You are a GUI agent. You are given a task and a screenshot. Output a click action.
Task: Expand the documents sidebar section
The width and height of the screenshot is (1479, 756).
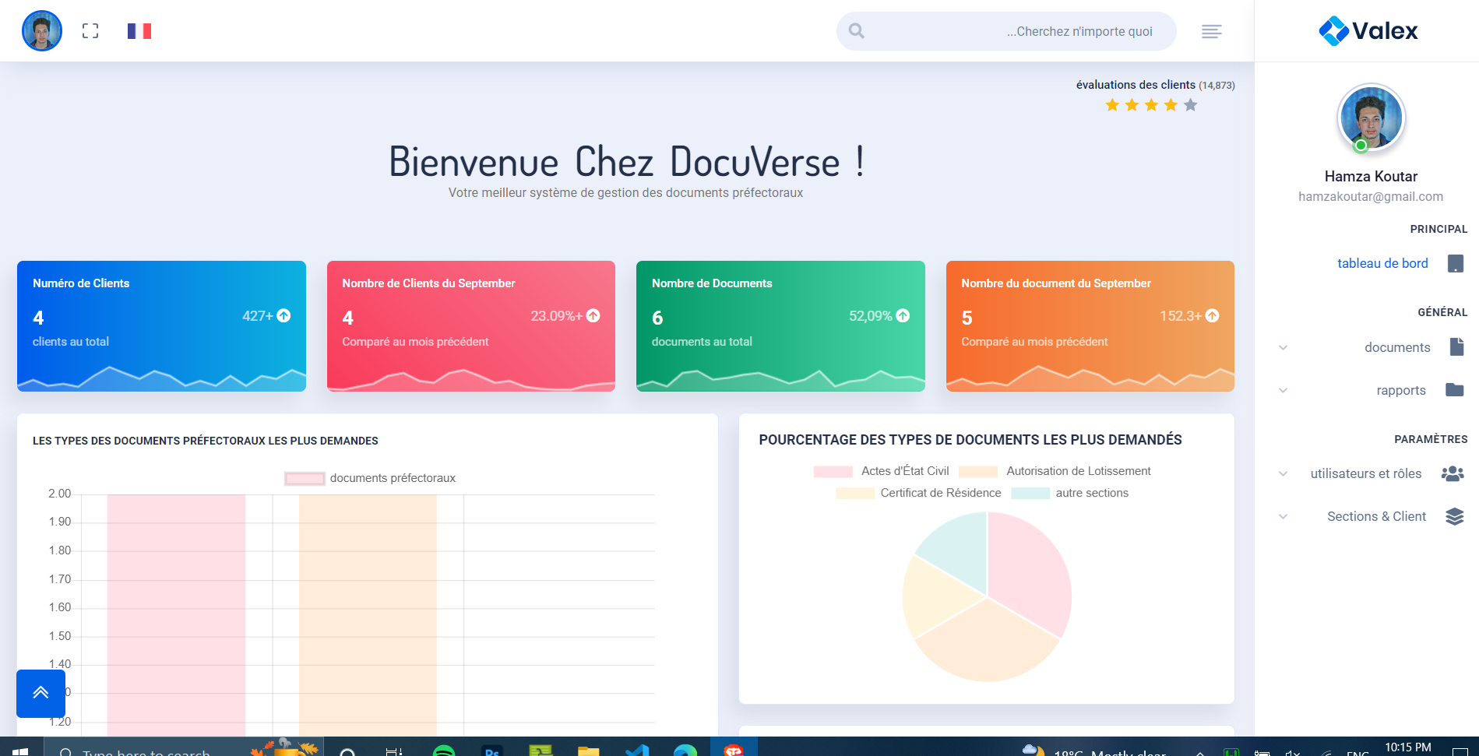(x=1283, y=347)
